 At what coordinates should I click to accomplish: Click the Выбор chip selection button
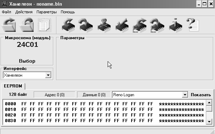(x=27, y=61)
